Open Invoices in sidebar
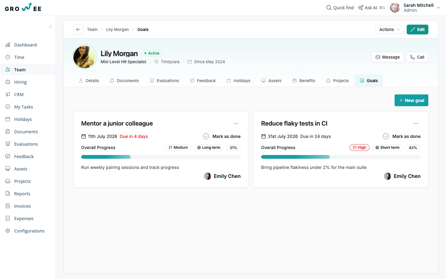This screenshot has height=279, width=446. [23, 206]
